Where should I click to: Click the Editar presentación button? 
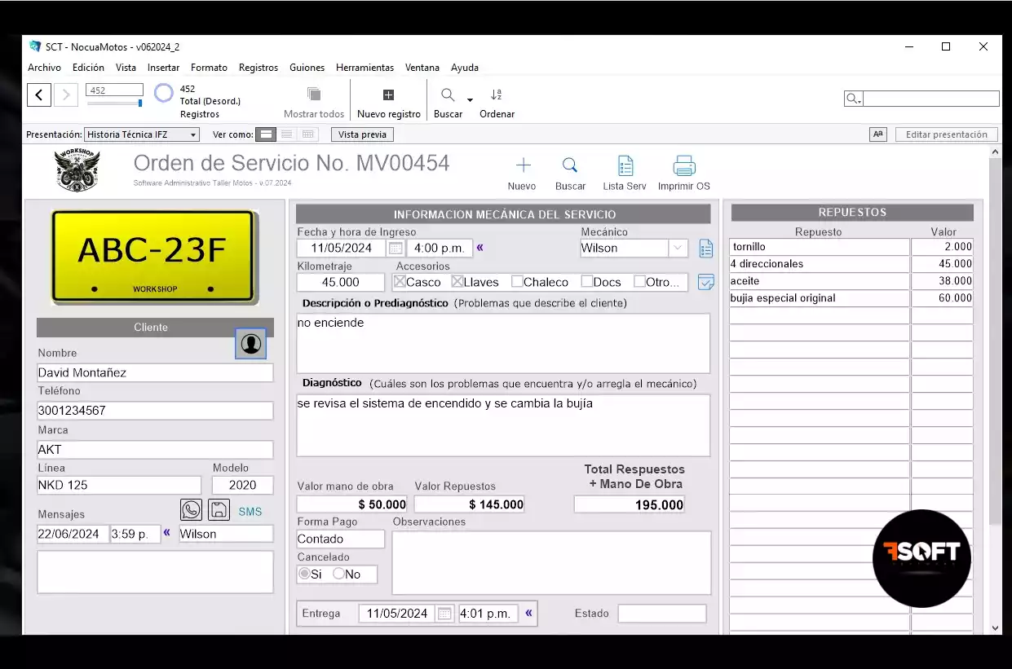click(946, 134)
